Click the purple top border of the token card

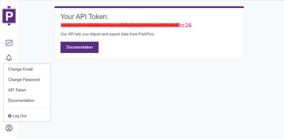tap(149, 7)
